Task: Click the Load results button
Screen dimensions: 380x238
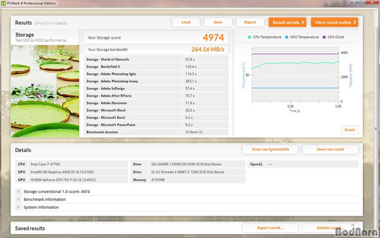Action: 186,22
